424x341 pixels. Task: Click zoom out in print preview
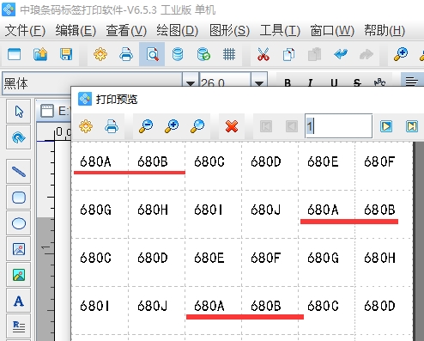(x=146, y=126)
